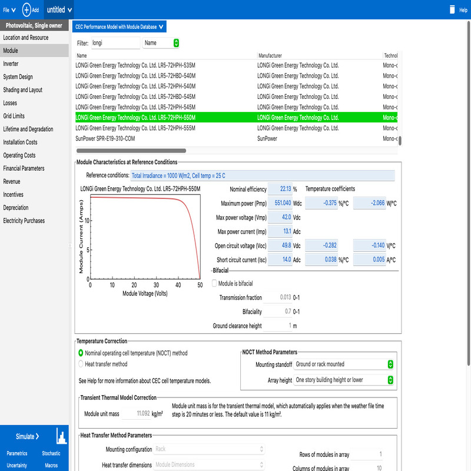This screenshot has width=471, height=471.
Task: Open the Installation Costs page
Action: pos(34,142)
